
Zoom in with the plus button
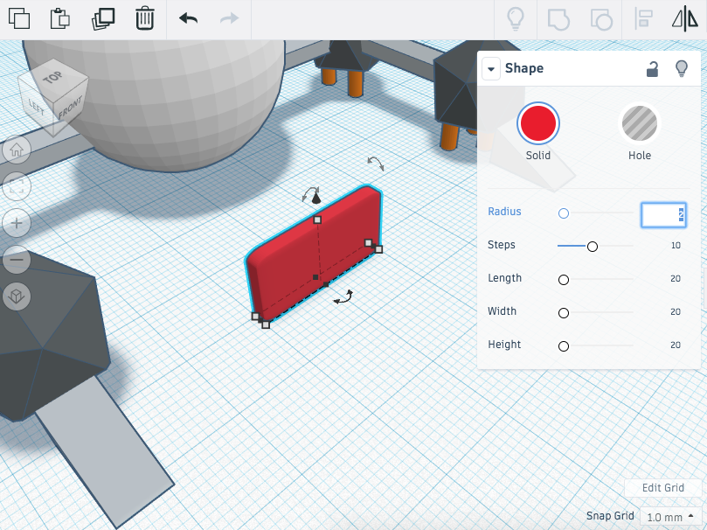pyautogui.click(x=17, y=223)
